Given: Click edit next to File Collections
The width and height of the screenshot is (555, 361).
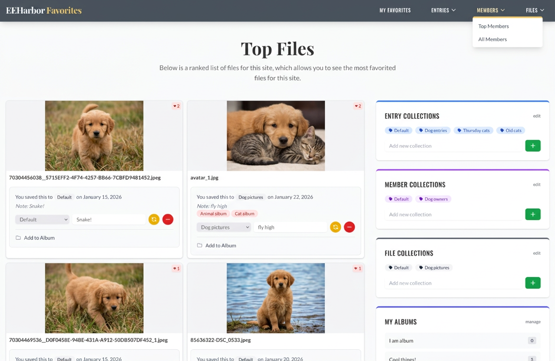Looking at the screenshot, I should click(537, 253).
